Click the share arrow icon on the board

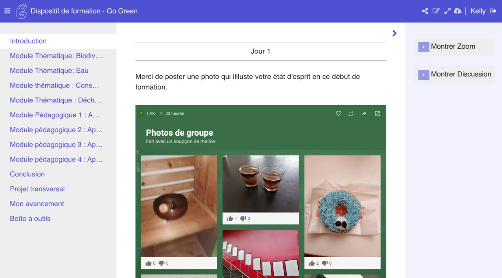click(364, 114)
